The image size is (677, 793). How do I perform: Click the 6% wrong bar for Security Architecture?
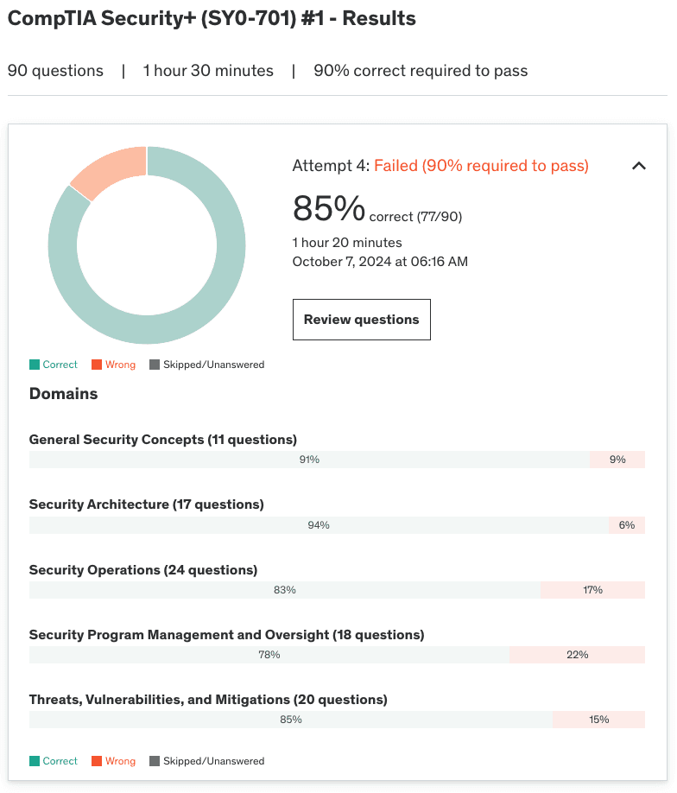[x=626, y=525]
